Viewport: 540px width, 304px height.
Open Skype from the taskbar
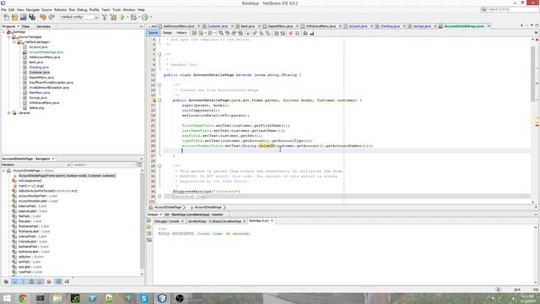[x=144, y=298]
